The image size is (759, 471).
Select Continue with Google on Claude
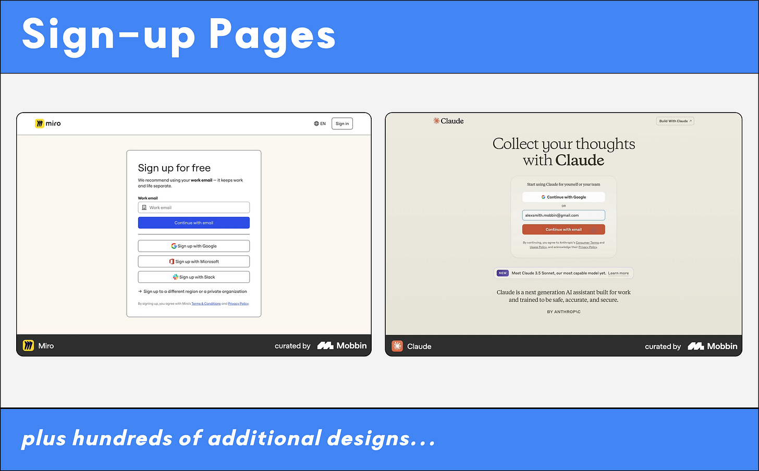[564, 197]
